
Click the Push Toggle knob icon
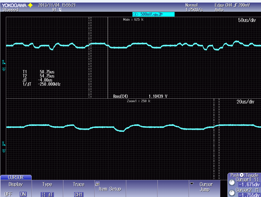242,175
